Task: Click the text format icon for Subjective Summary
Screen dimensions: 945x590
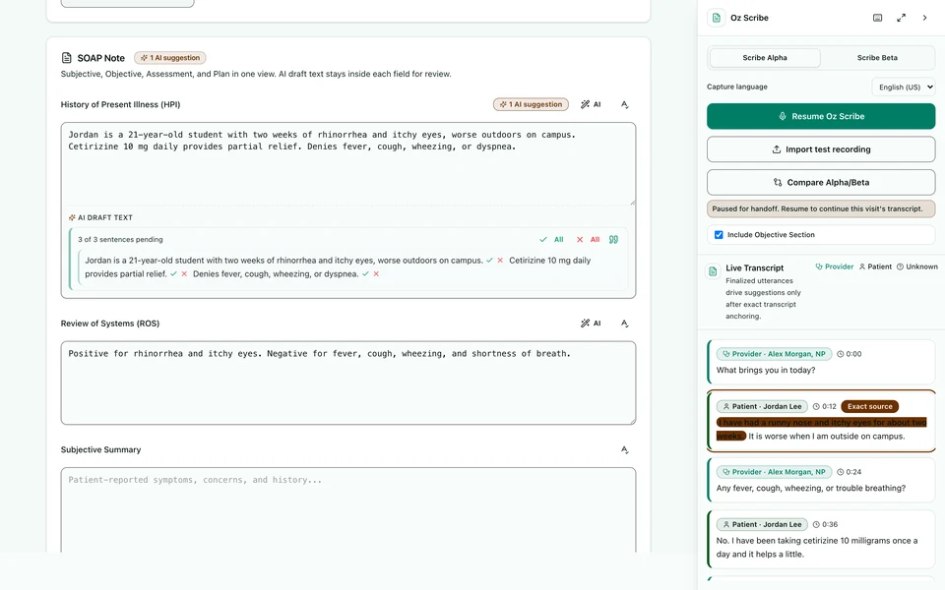Action: click(624, 449)
